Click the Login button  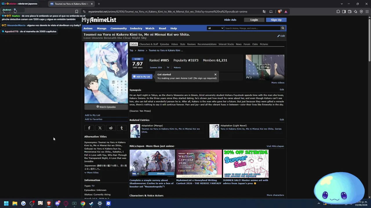(x=254, y=20)
